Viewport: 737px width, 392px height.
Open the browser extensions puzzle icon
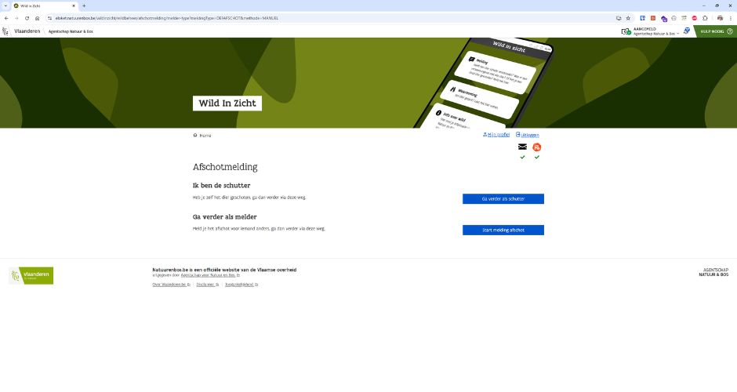(x=704, y=17)
